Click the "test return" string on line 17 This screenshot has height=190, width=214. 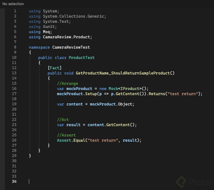point(183,94)
